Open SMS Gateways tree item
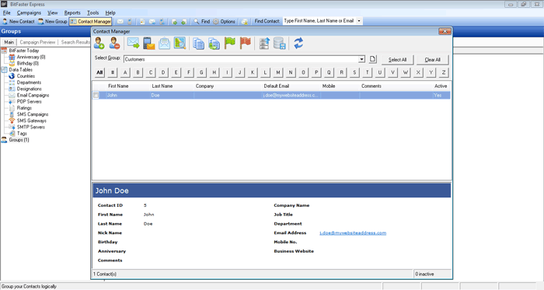This screenshot has height=290, width=544. click(x=32, y=121)
